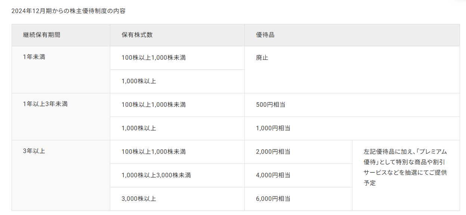Select the 1,000円相当 benefit cell
Image resolution: width=466 pixels, height=215 pixels.
pyautogui.click(x=273, y=128)
